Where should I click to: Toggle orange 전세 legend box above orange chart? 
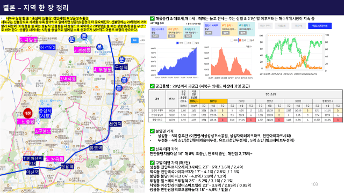click(x=240, y=40)
